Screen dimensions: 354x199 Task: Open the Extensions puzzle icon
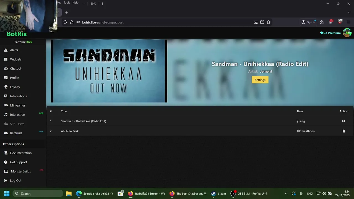point(322,22)
